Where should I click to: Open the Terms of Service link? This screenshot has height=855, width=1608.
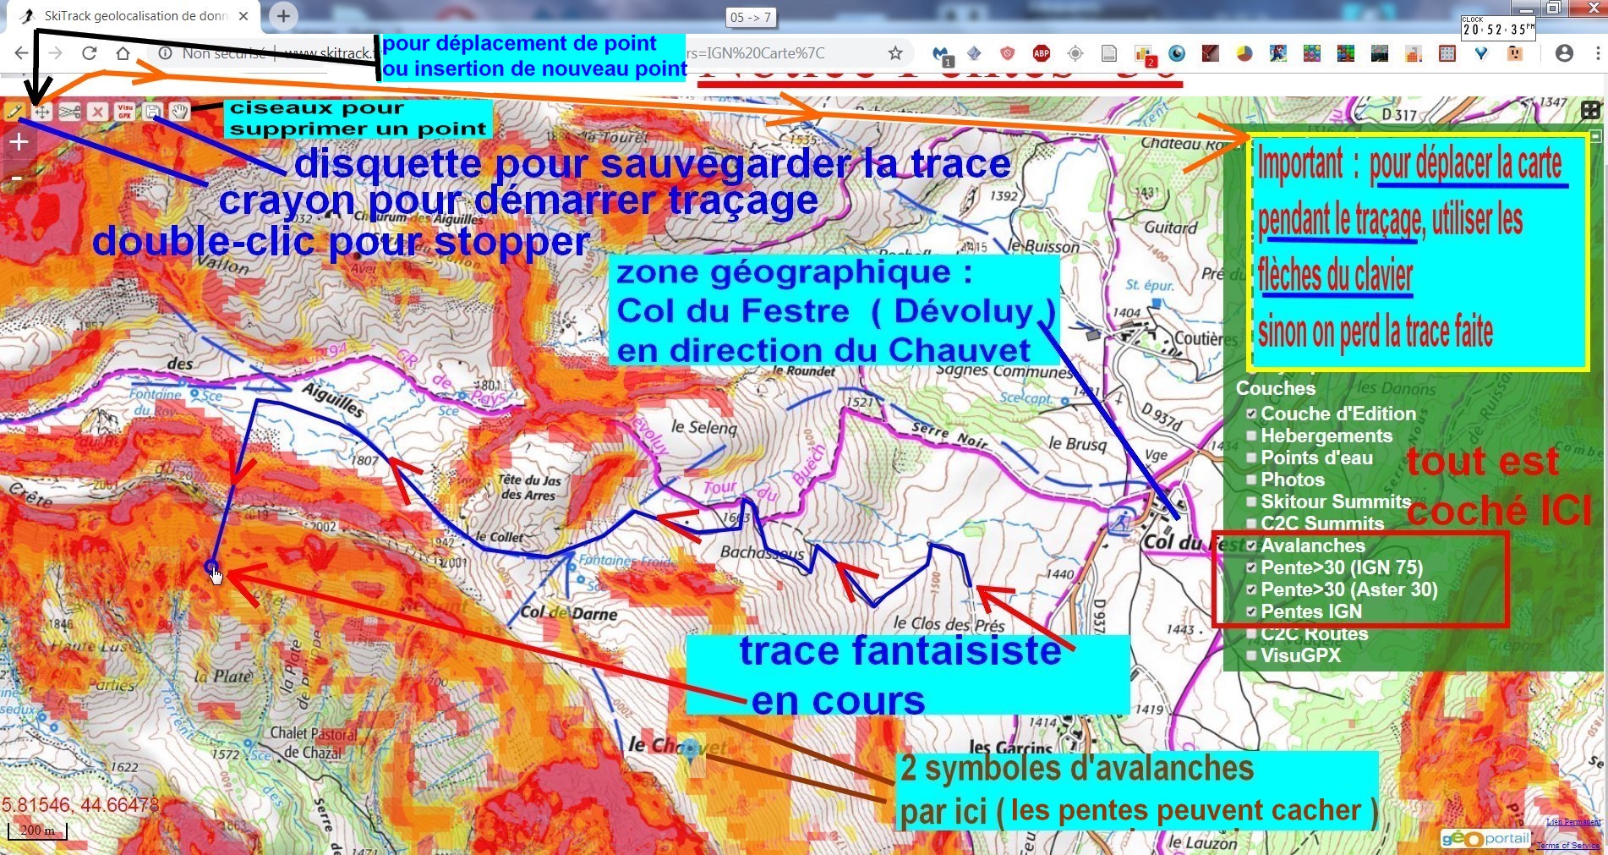click(1568, 845)
